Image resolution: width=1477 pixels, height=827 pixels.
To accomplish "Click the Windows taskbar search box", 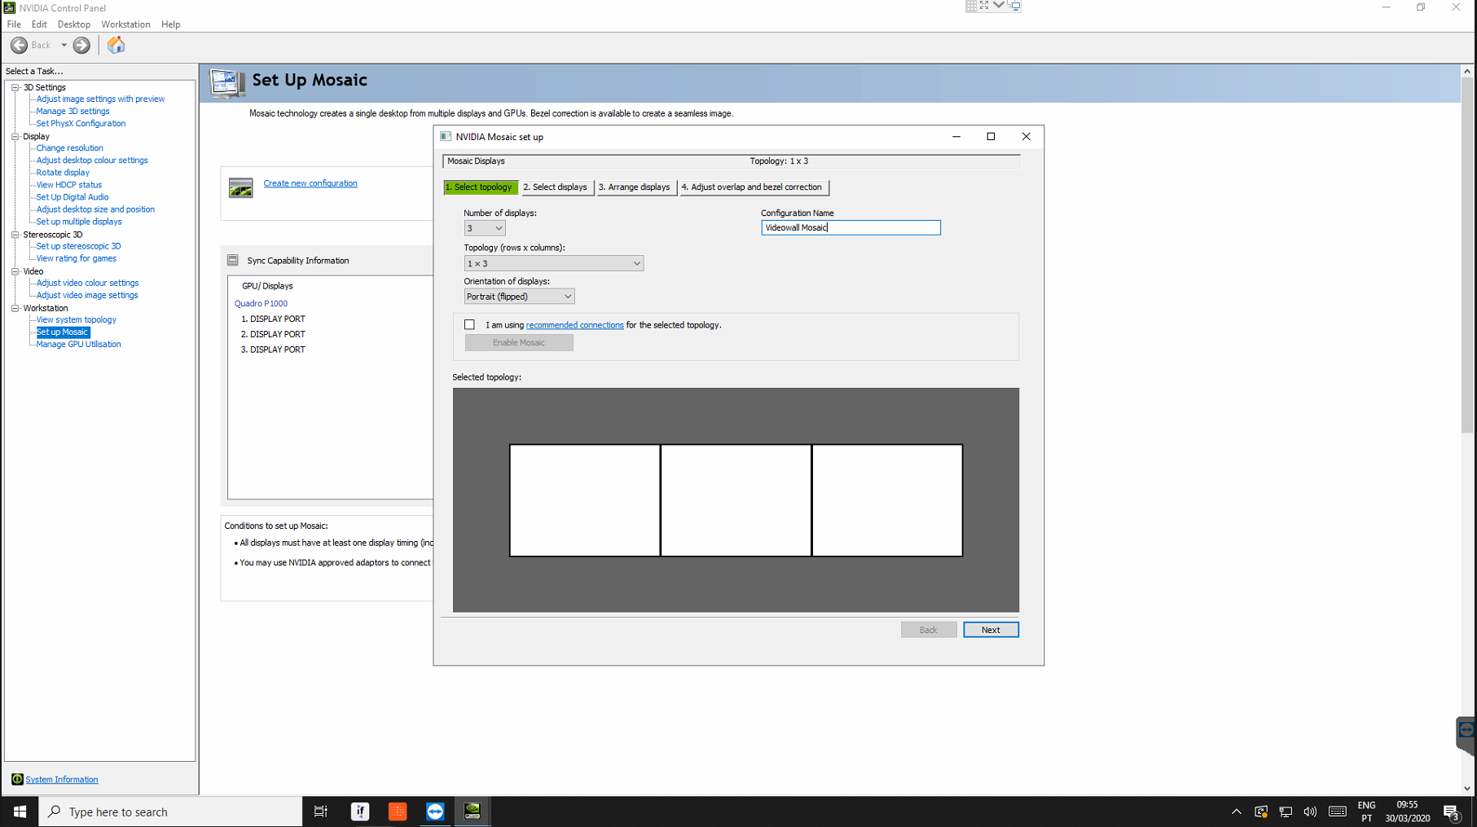I will tap(170, 812).
